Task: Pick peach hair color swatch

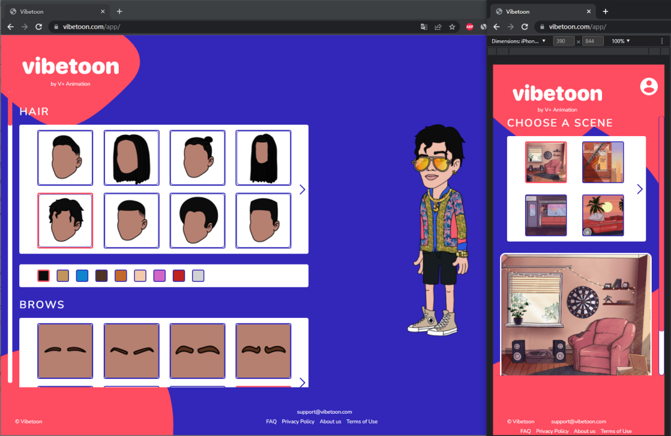Action: 140,276
